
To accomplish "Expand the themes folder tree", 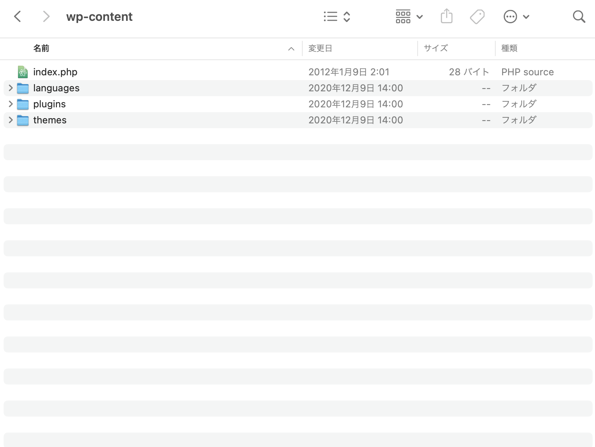I will tap(11, 120).
